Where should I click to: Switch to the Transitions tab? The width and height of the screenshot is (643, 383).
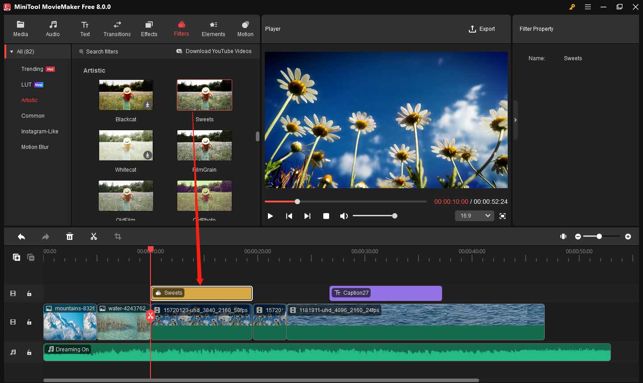(117, 29)
